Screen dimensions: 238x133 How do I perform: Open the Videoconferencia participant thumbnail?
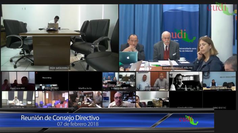click(119, 81)
